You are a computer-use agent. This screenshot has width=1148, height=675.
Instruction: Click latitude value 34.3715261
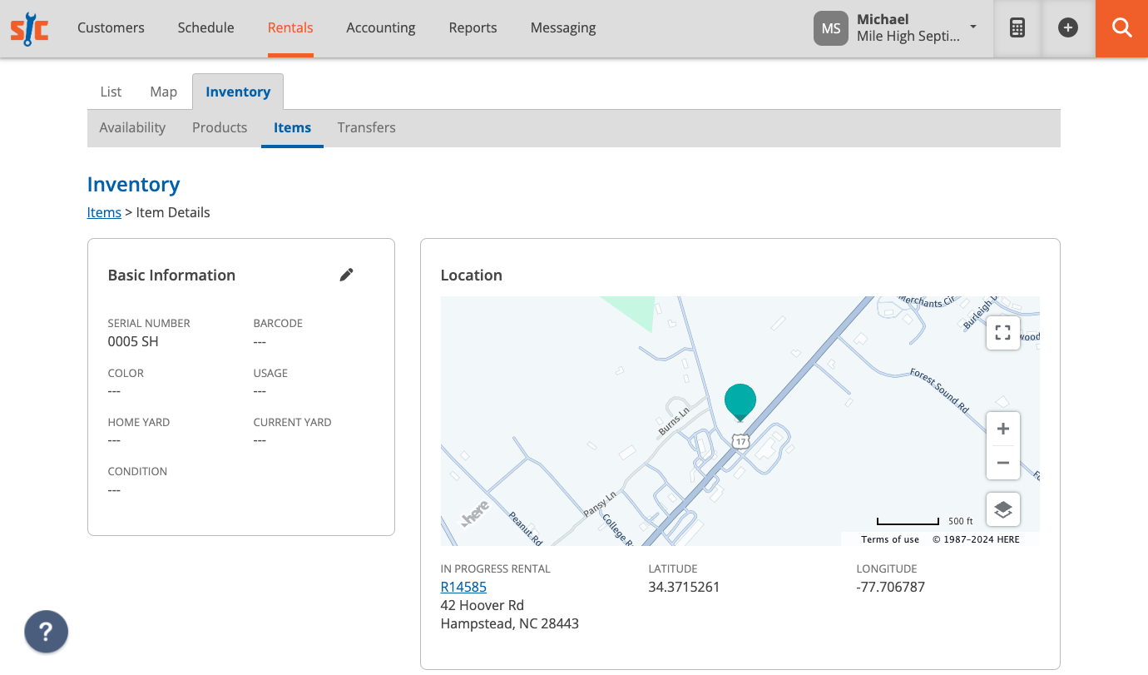coord(684,587)
